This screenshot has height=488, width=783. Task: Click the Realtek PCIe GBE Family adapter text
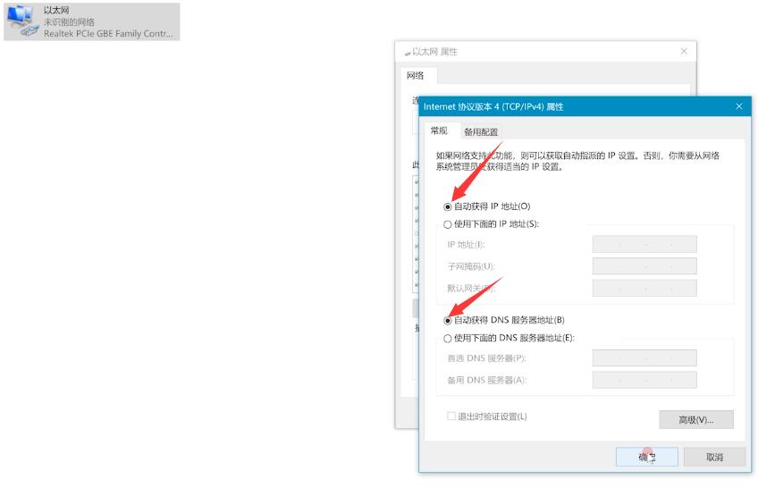108,33
